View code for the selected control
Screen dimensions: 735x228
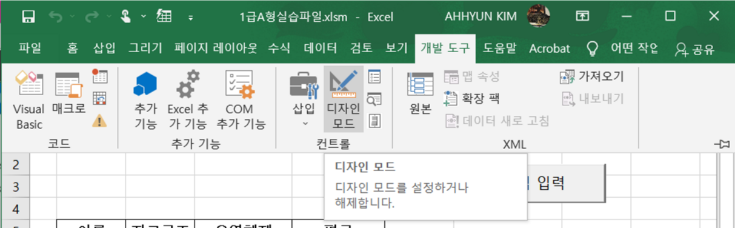pos(374,99)
